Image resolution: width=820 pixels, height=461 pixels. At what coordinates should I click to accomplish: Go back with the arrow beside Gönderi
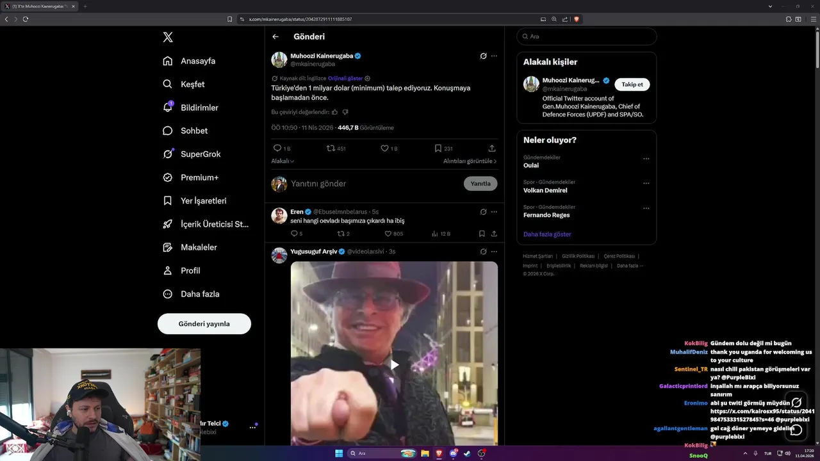click(x=275, y=37)
